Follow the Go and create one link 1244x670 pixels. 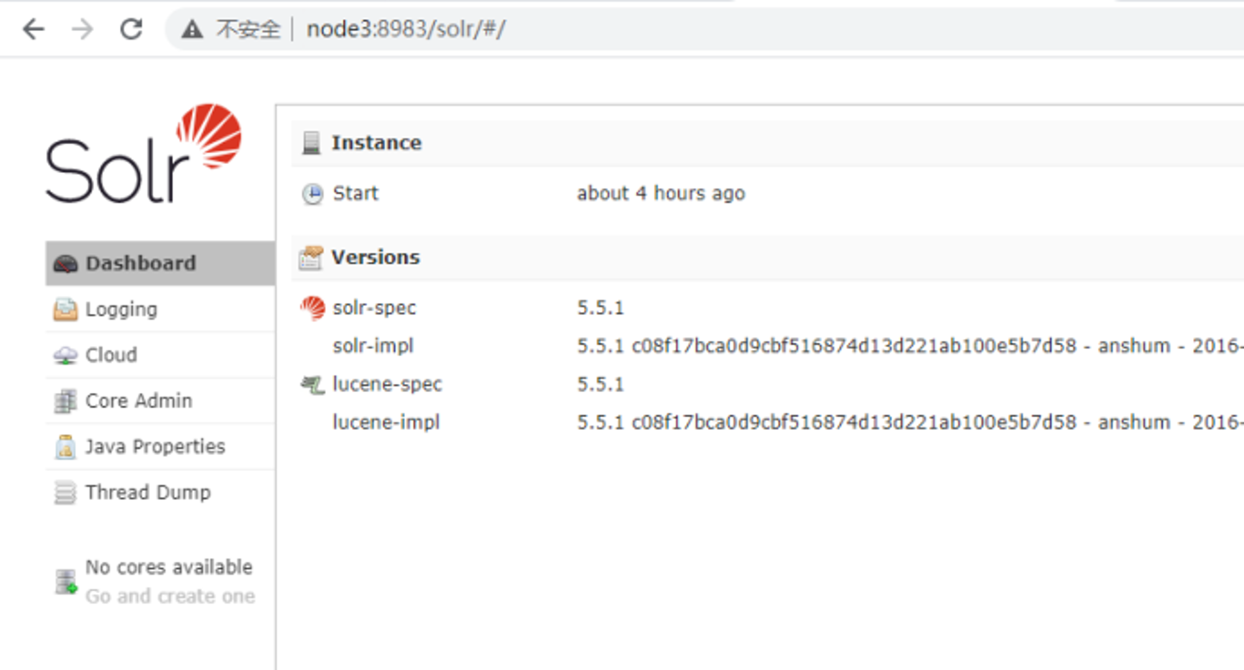(x=170, y=596)
